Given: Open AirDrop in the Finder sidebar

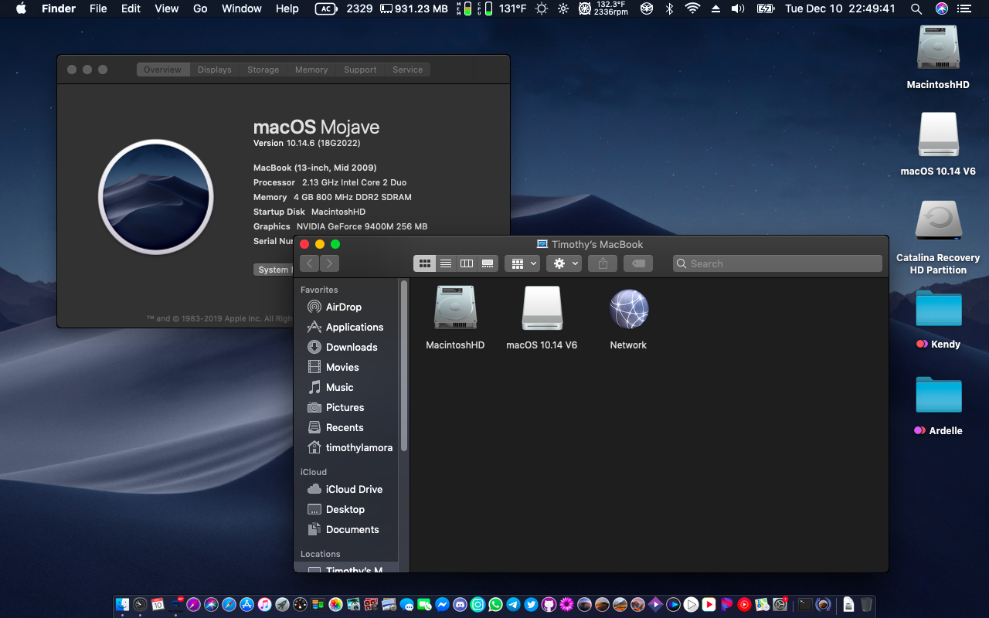Looking at the screenshot, I should tap(343, 307).
